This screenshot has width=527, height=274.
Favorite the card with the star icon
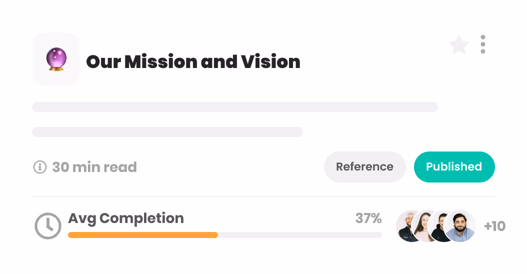458,45
